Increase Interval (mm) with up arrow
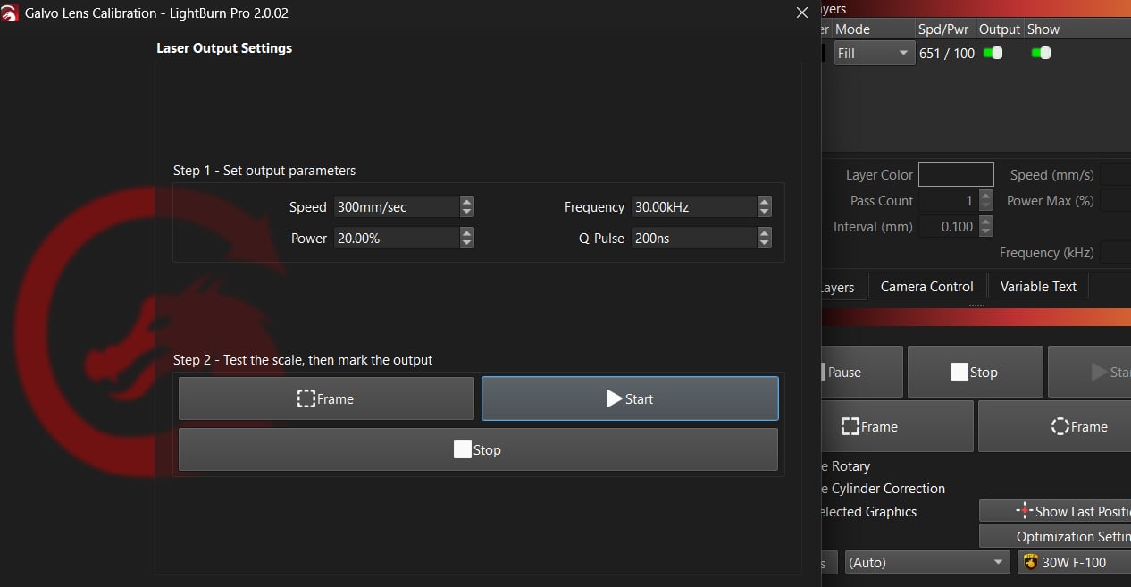The height and width of the screenshot is (587, 1131). [x=985, y=222]
